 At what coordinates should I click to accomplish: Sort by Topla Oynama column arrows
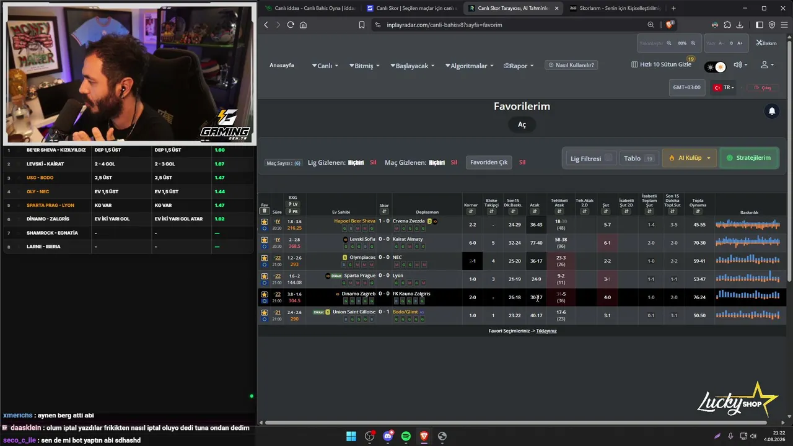698,211
